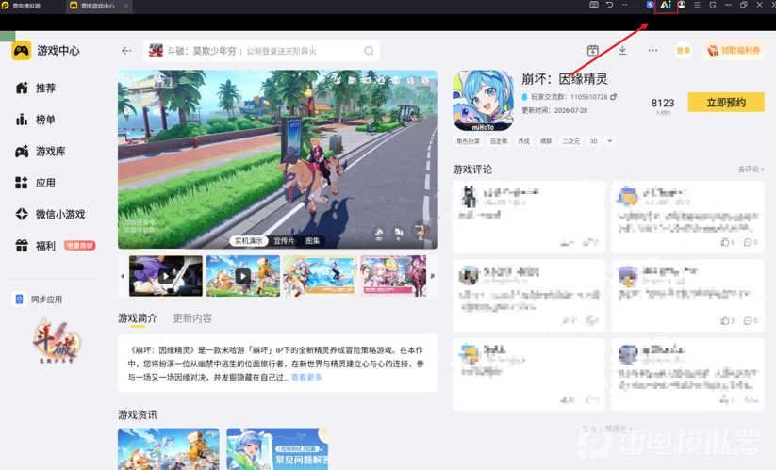Switch to the 雷电模拟器 window tab
Viewport: 776px width, 470px height.
(27, 6)
